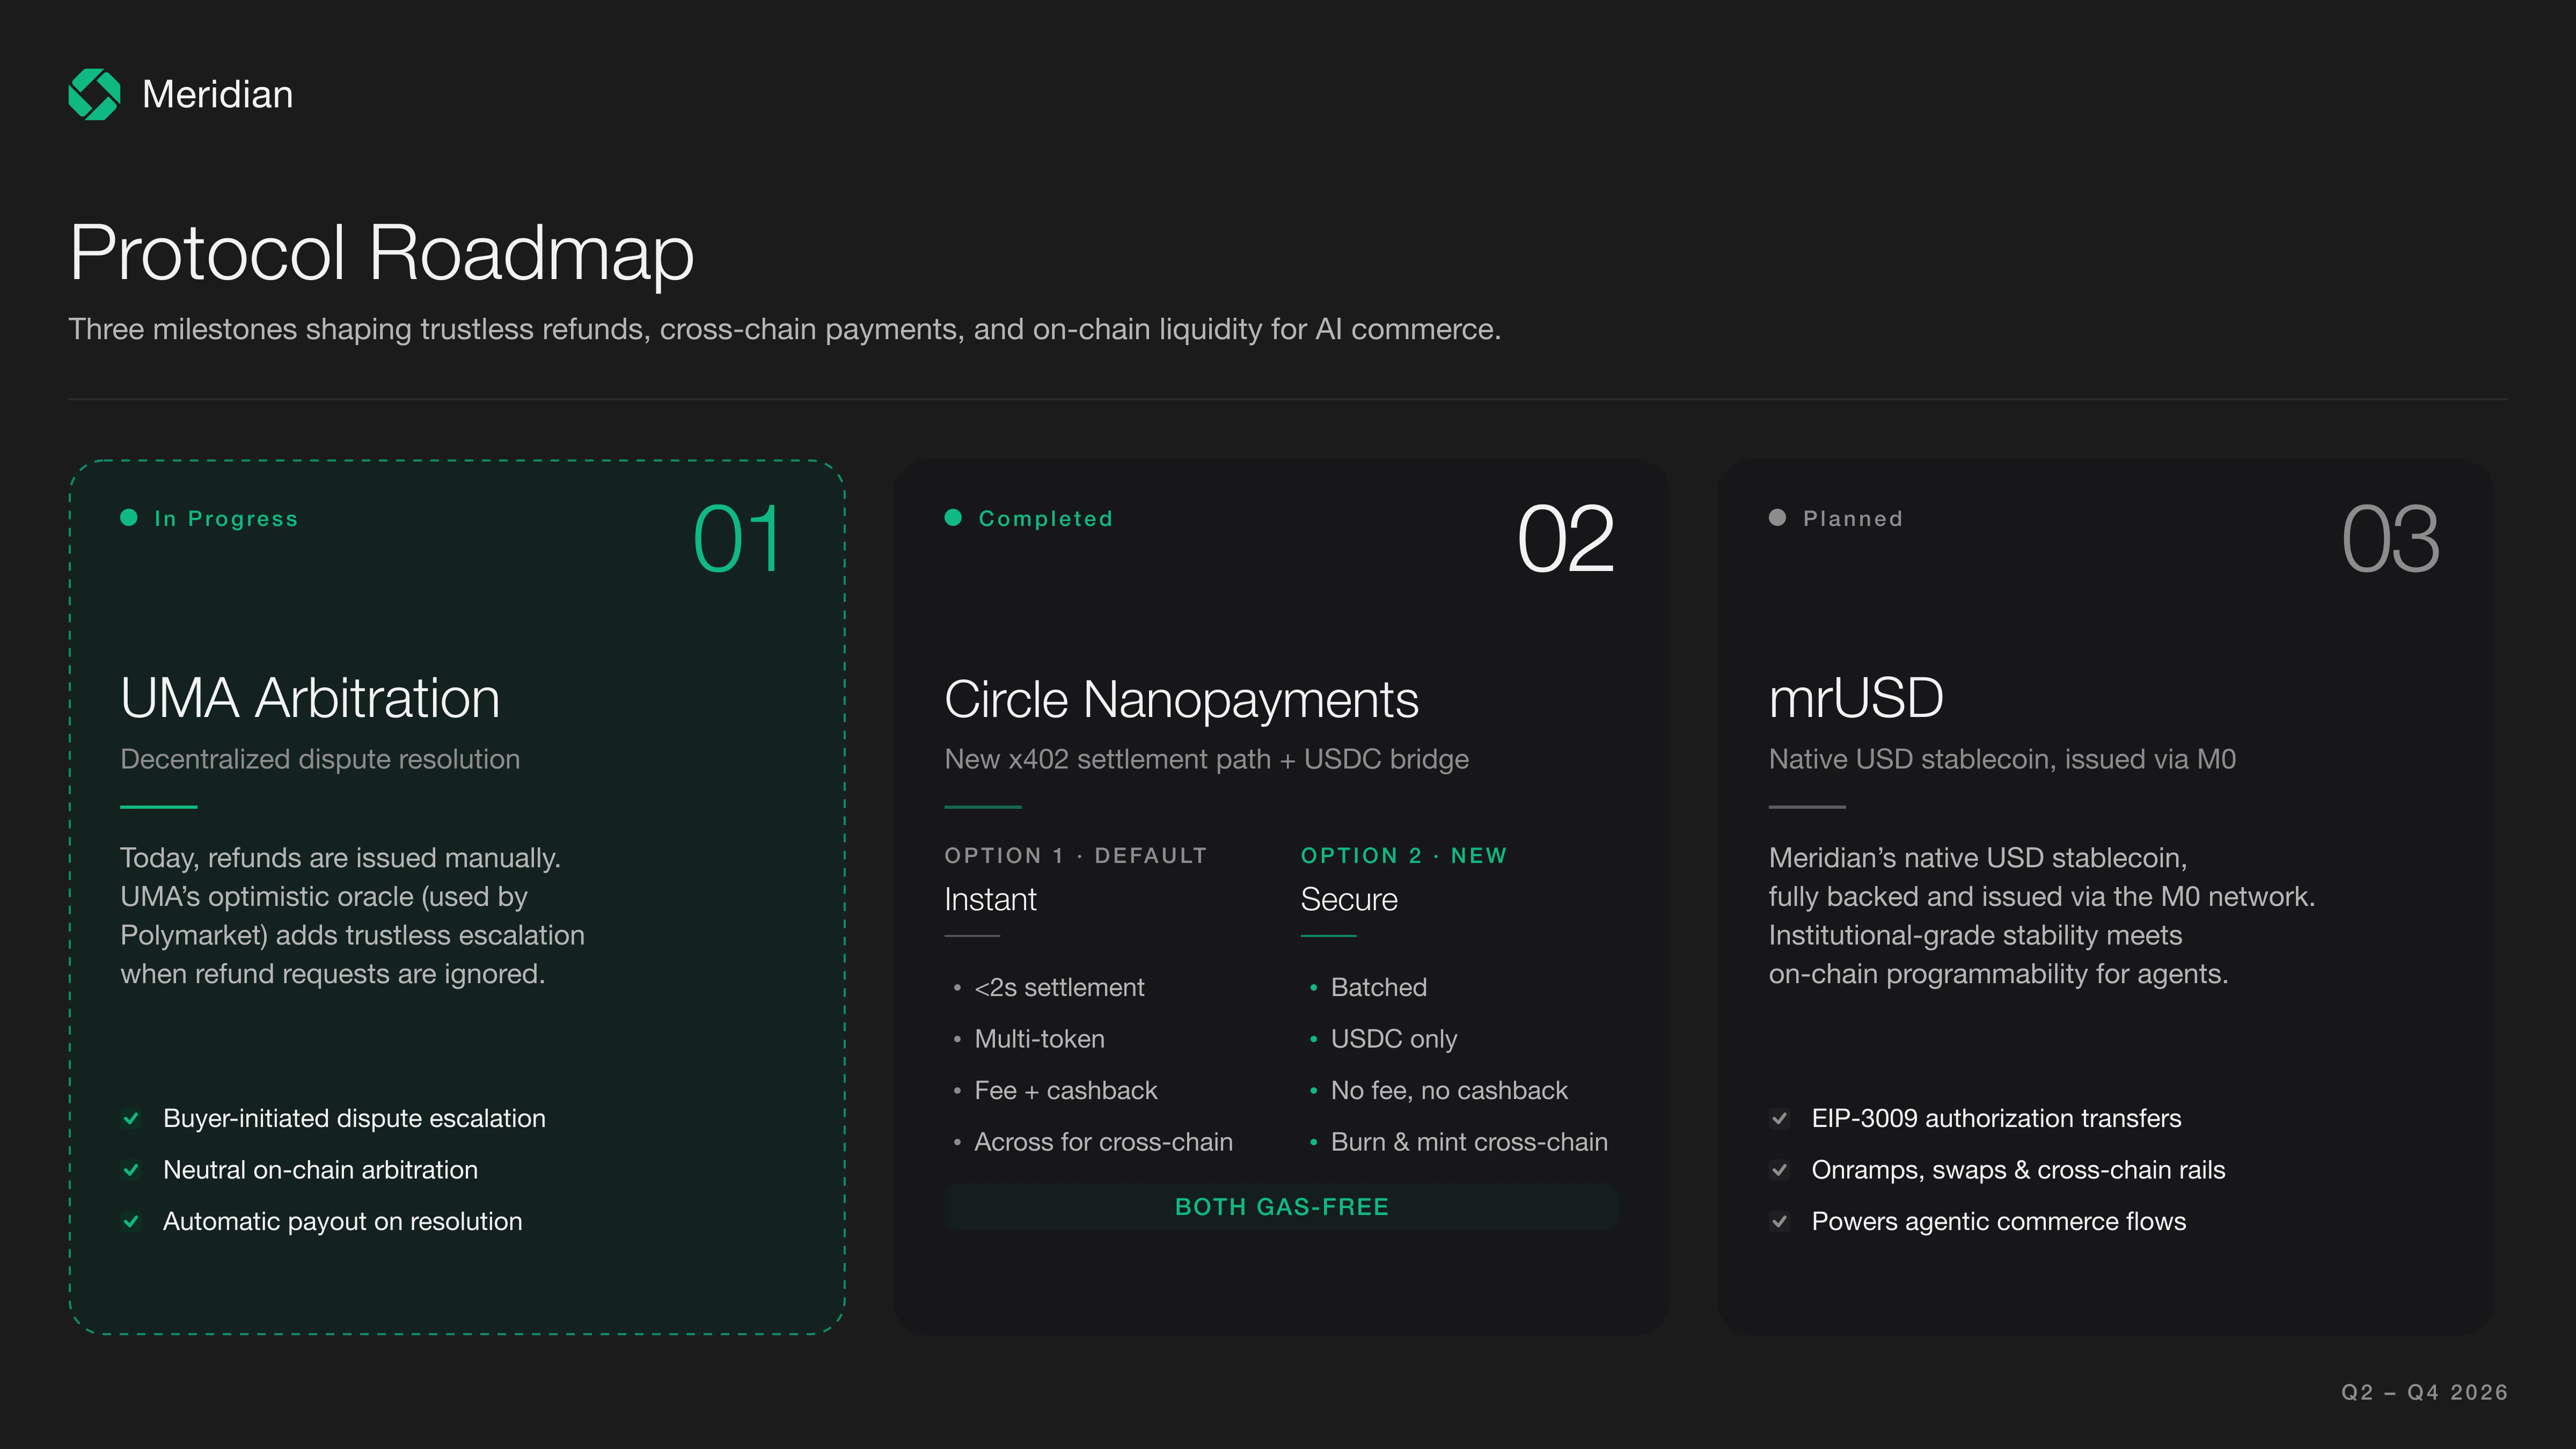Click the 'Completed' status label
The width and height of the screenshot is (2576, 1449).
[1045, 518]
